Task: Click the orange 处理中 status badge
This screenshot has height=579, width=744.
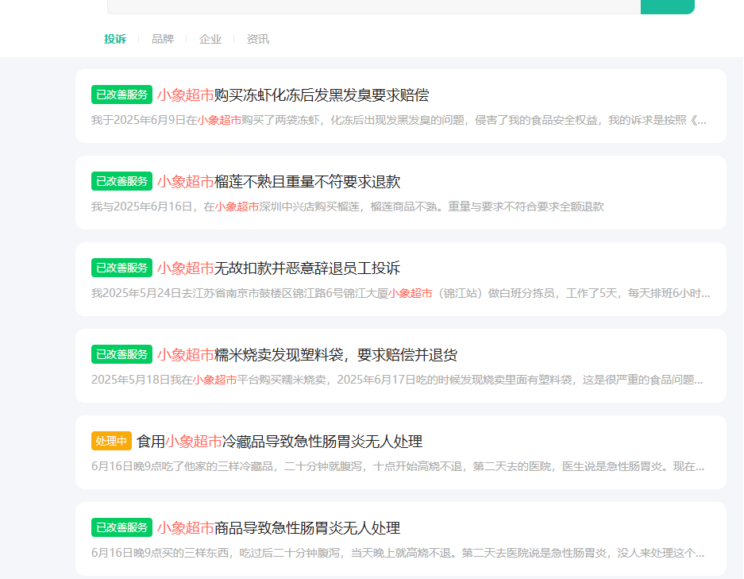Action: [111, 441]
